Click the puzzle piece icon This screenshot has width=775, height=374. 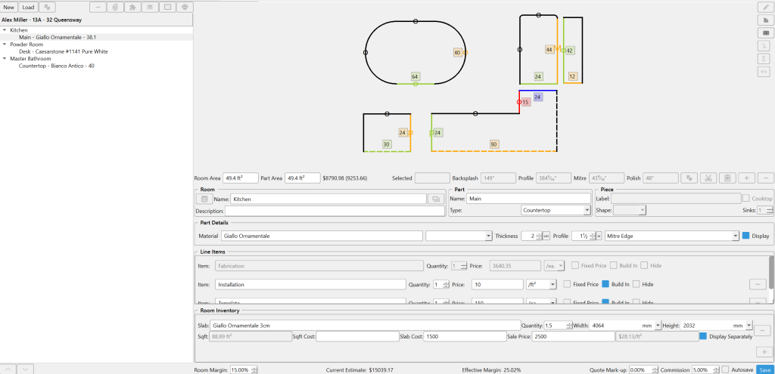133,7
